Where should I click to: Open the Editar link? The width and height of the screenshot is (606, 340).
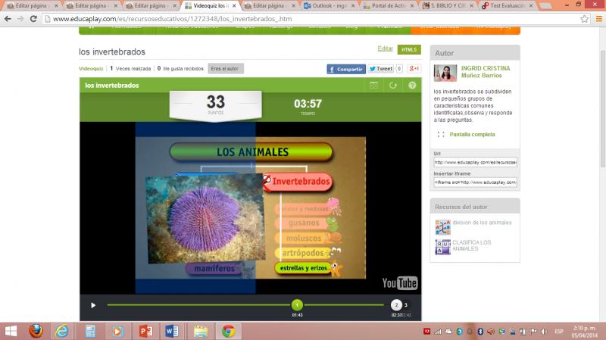[x=385, y=48]
